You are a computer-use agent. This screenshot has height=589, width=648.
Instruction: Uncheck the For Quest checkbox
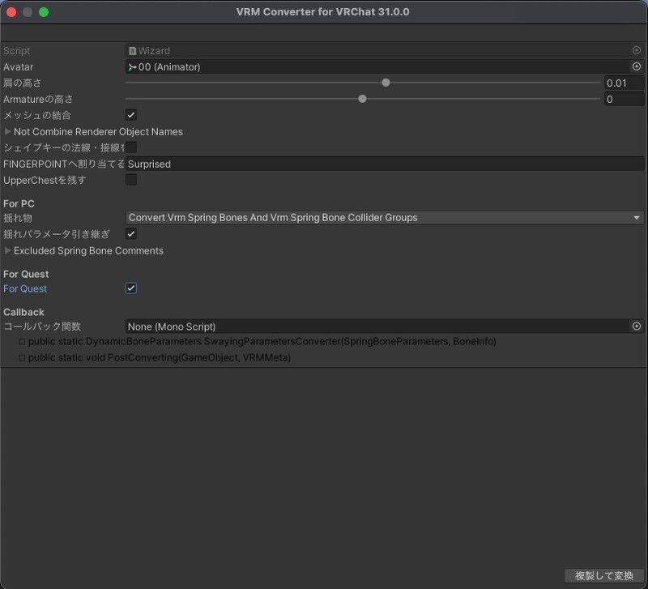131,288
